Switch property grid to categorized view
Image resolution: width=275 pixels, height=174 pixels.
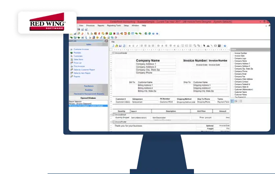[232, 101]
